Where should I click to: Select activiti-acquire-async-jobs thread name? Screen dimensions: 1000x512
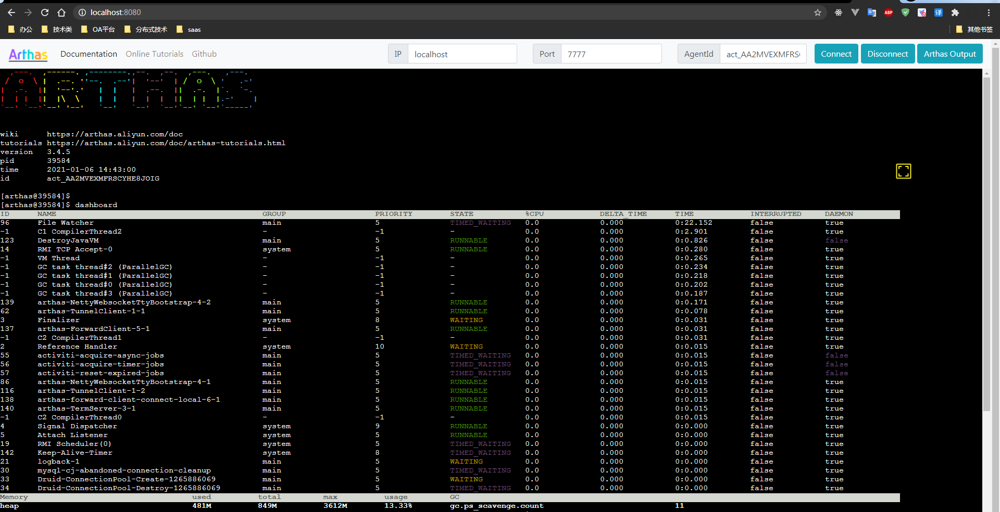(101, 355)
